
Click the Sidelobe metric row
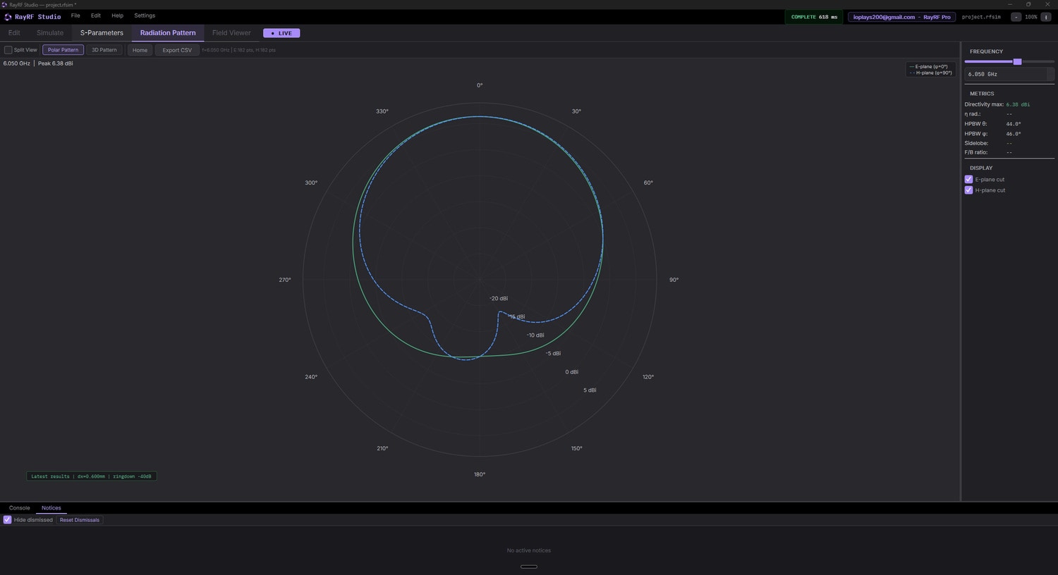1009,143
